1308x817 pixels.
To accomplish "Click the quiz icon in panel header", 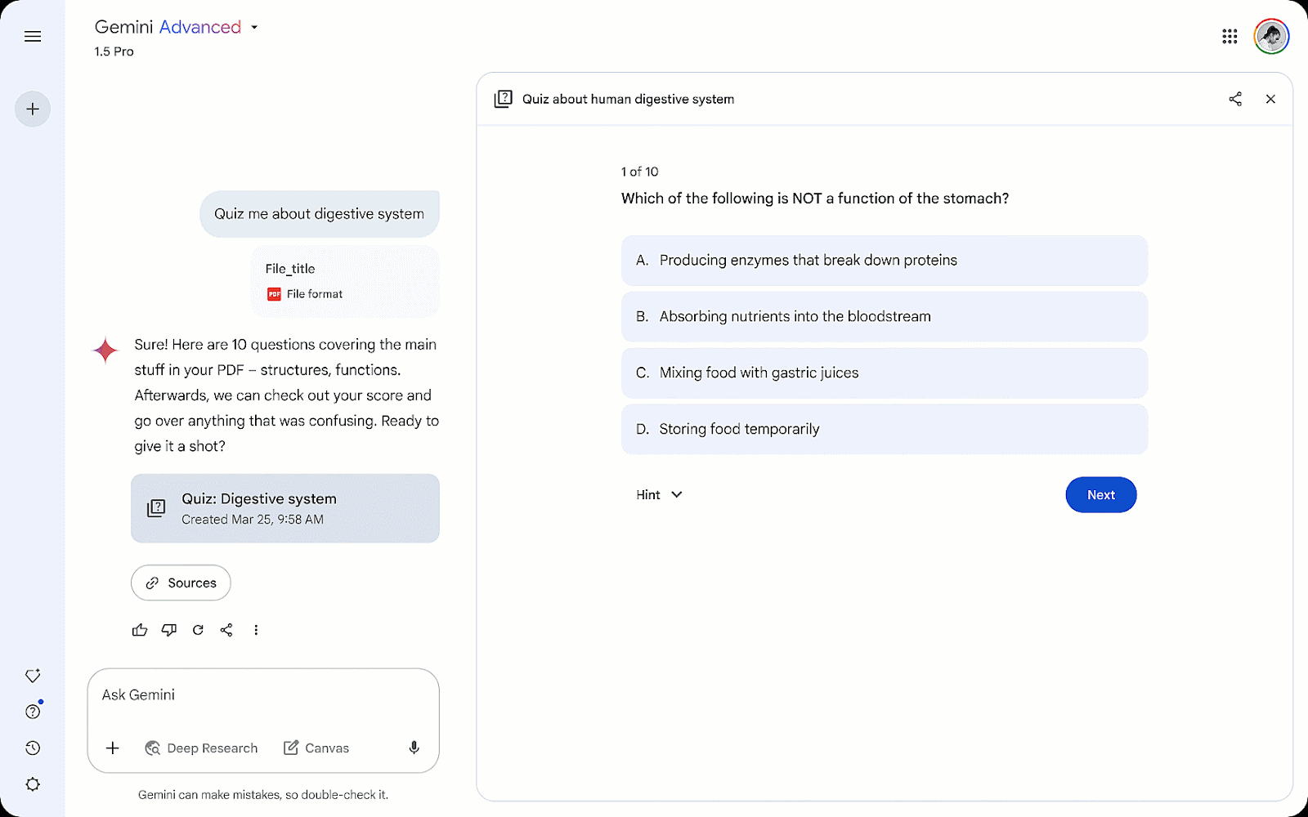I will pyautogui.click(x=504, y=99).
